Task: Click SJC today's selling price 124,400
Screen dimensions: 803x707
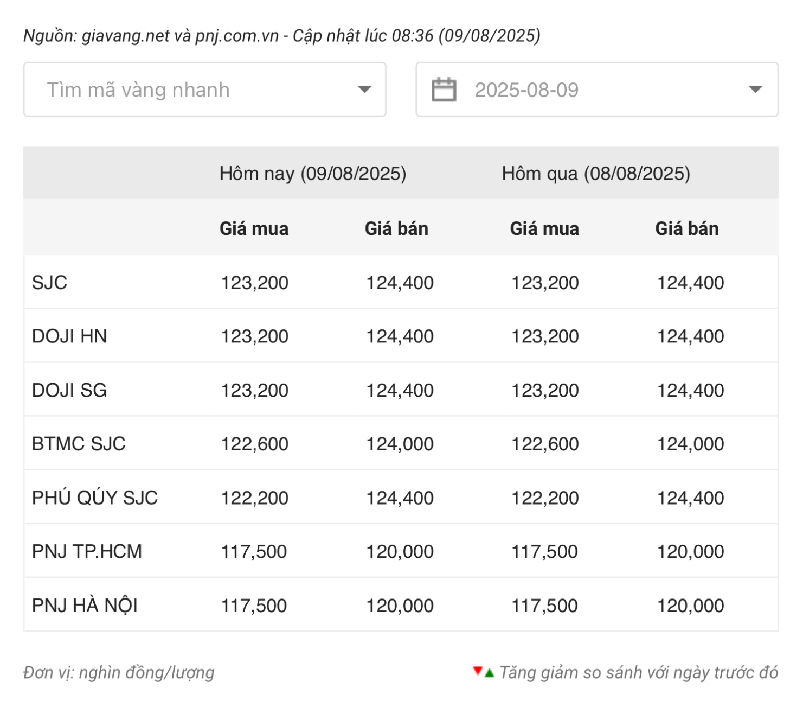Action: [400, 283]
